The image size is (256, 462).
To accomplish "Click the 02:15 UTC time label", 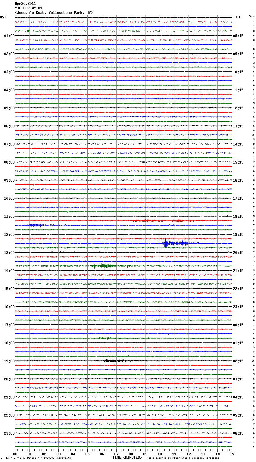I will (238, 361).
